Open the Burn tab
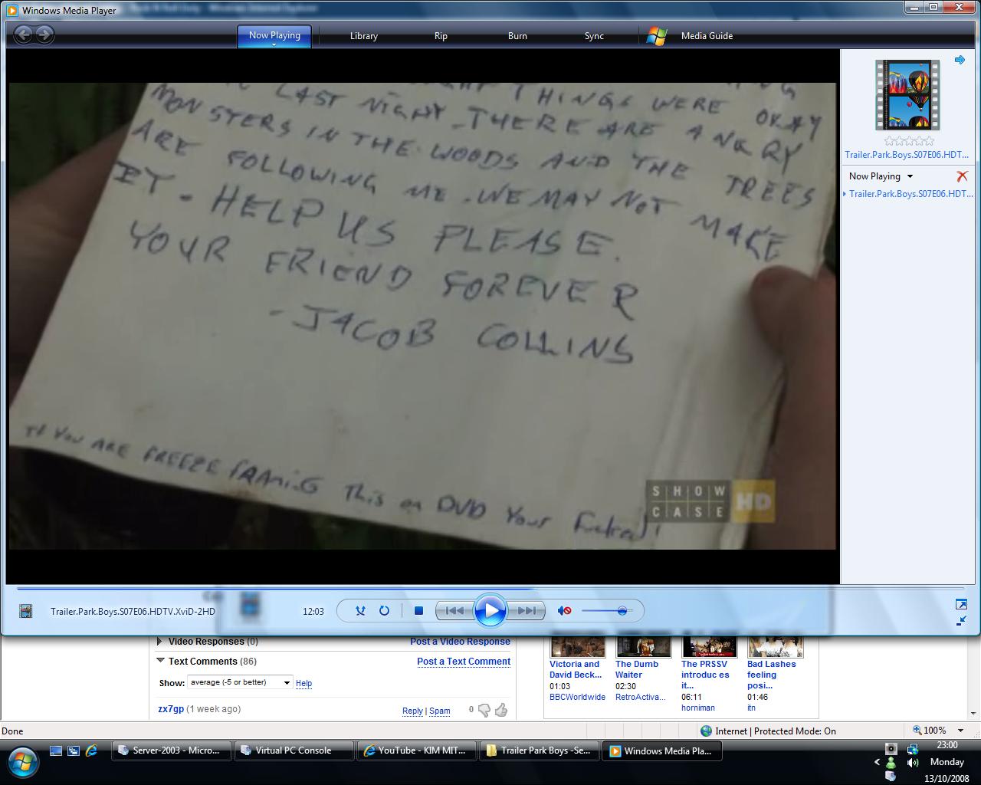The height and width of the screenshot is (785, 981). (517, 36)
